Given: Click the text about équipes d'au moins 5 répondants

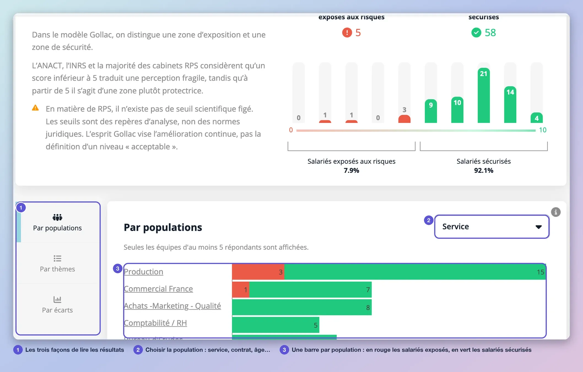Looking at the screenshot, I should coord(216,247).
